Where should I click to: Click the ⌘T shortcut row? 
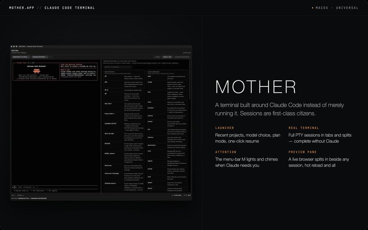pos(124,77)
